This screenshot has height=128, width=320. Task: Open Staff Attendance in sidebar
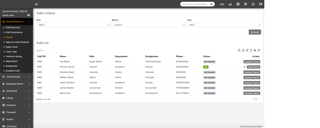pyautogui.click(x=14, y=32)
